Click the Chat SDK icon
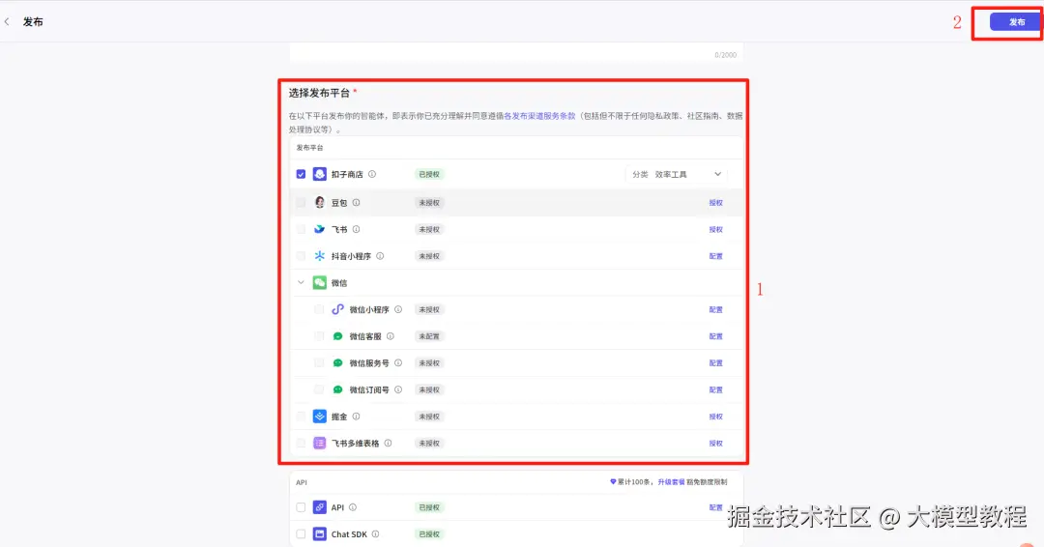The height and width of the screenshot is (547, 1044). point(320,533)
